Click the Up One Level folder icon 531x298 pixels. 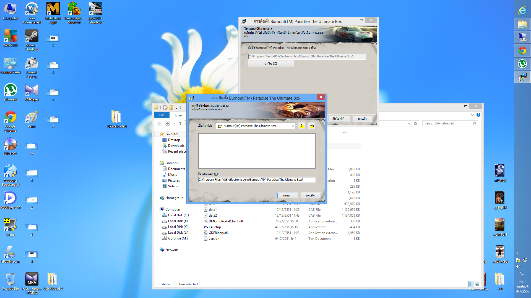[302, 126]
